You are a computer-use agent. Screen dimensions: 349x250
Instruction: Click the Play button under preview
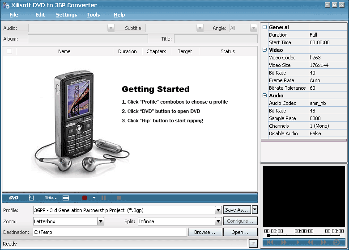[298, 242]
